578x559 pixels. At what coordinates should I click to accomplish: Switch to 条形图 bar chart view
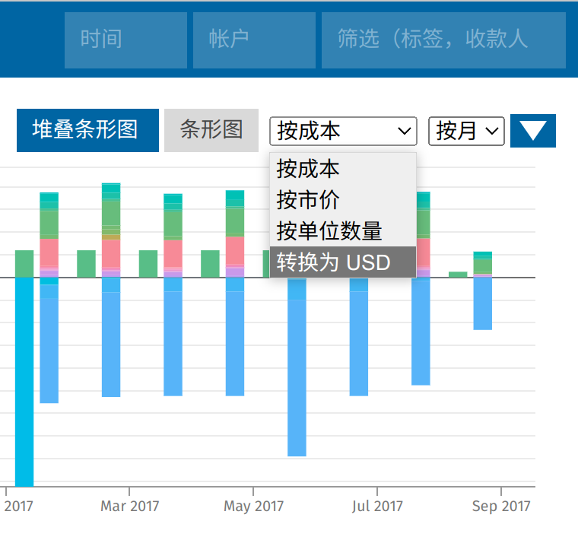click(x=211, y=130)
